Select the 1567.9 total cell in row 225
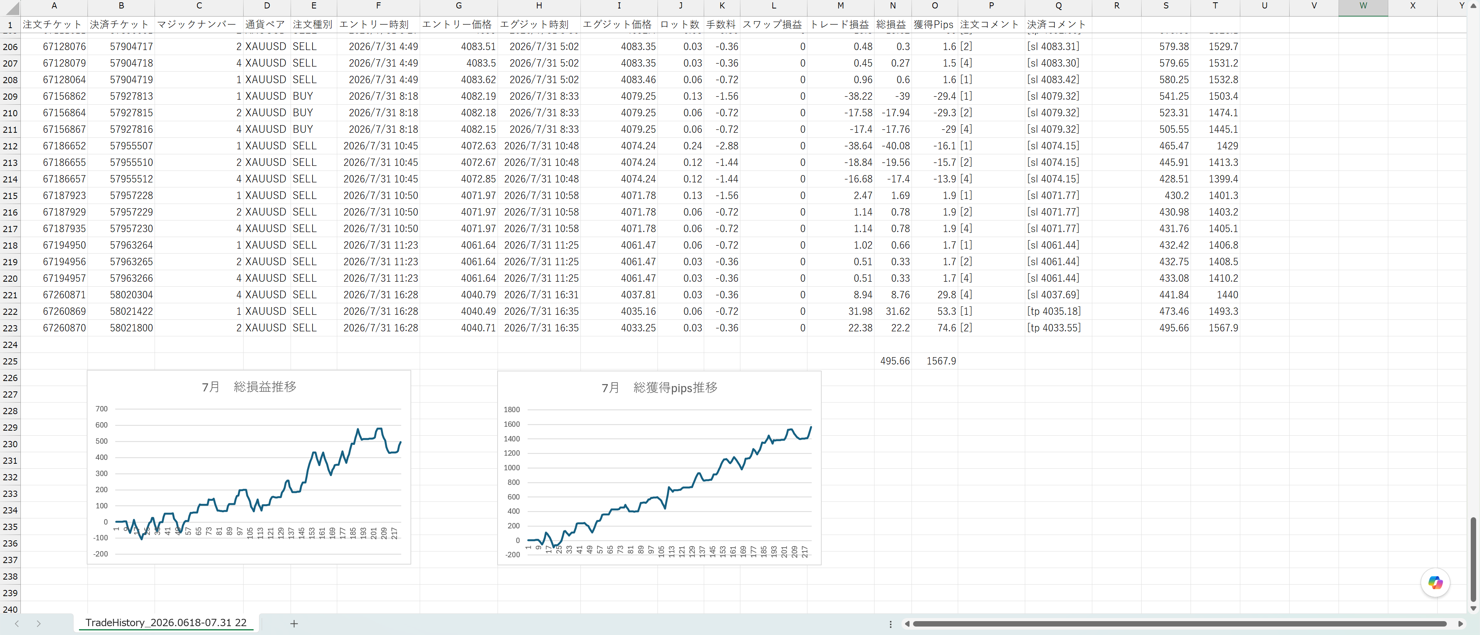This screenshot has width=1480, height=635. tap(935, 361)
